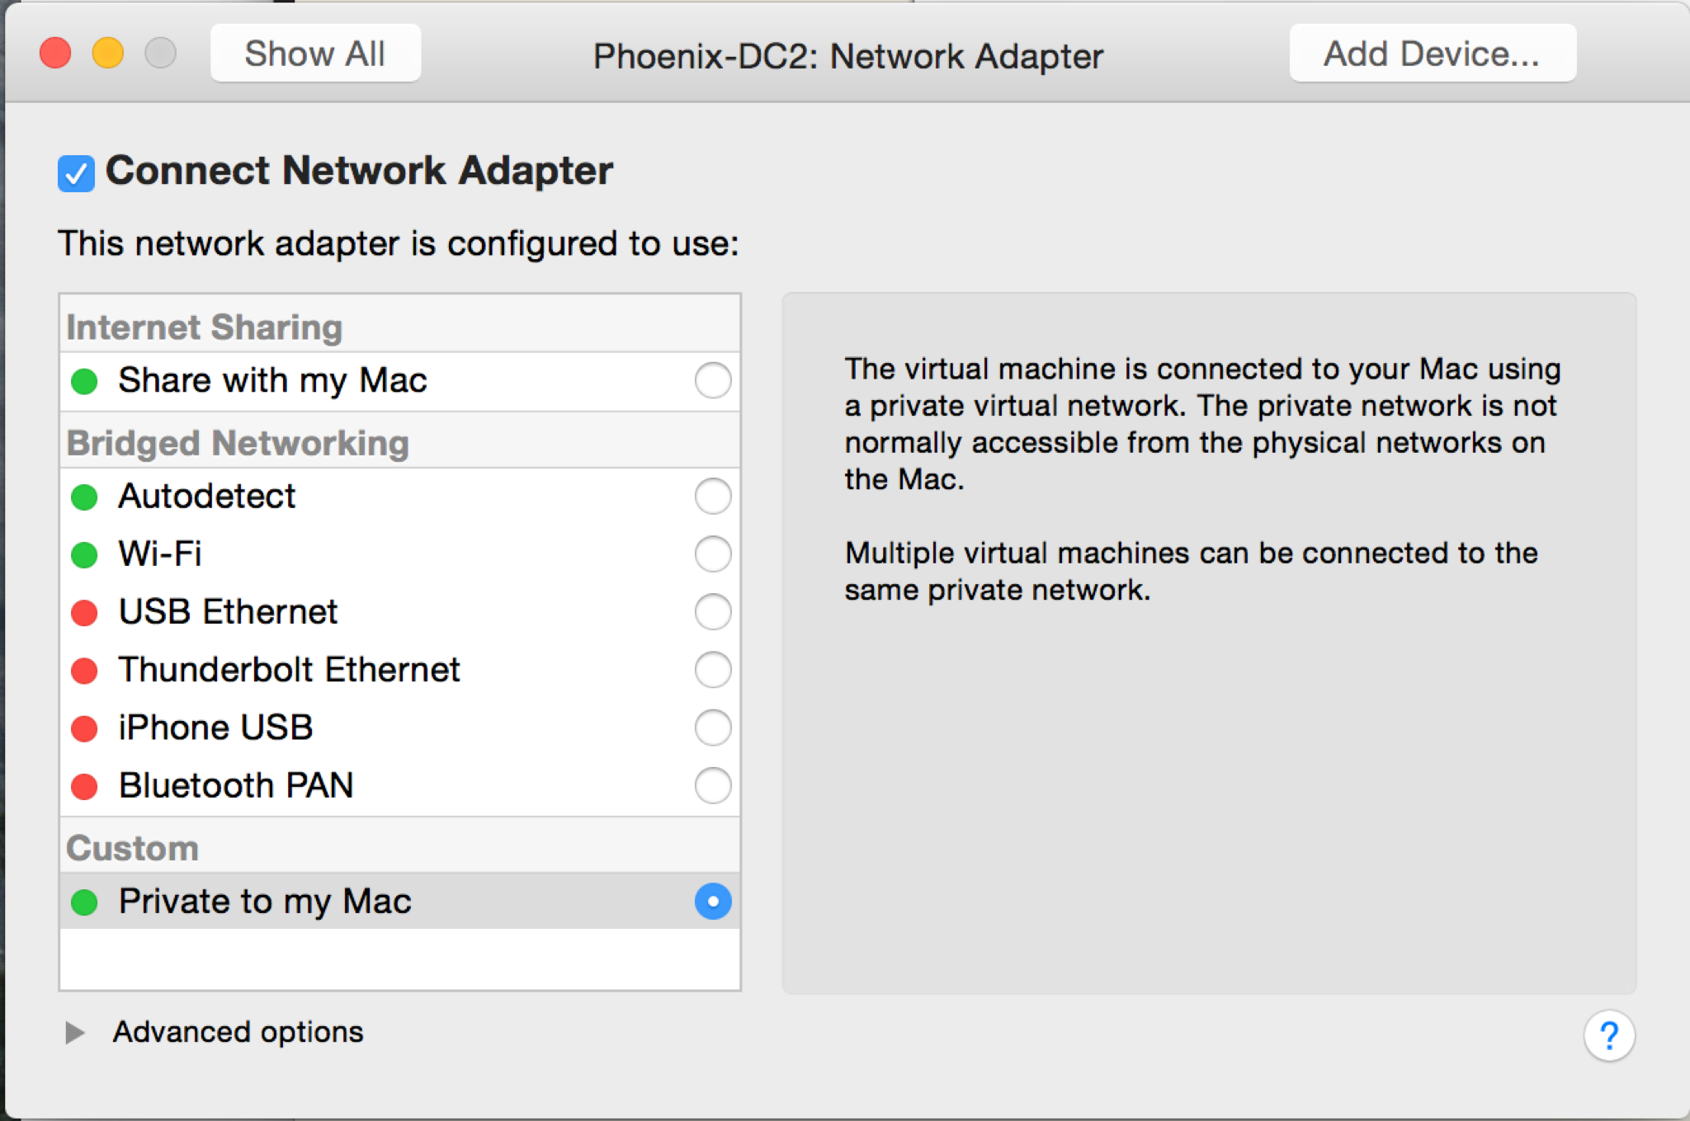This screenshot has height=1121, width=1690.
Task: Click green status dot beside Share with my Mac
Action: pyautogui.click(x=84, y=381)
